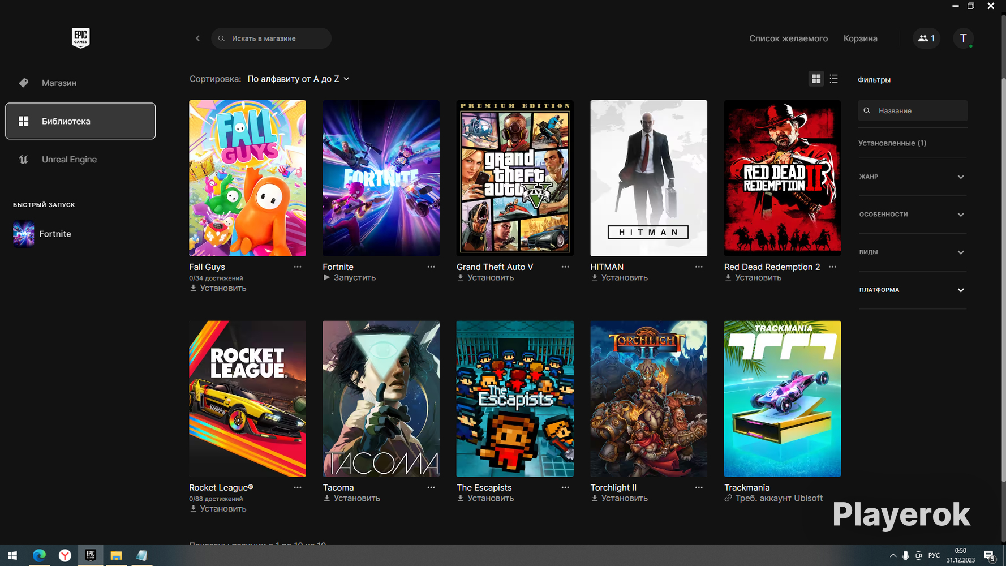Go back using the arrow near search

pos(197,38)
